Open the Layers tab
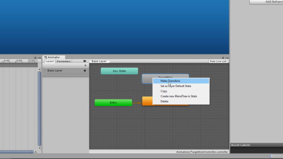This screenshot has height=159, width=283. tap(50, 61)
